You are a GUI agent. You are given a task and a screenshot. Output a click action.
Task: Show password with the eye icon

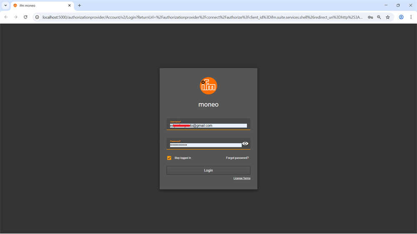(245, 144)
